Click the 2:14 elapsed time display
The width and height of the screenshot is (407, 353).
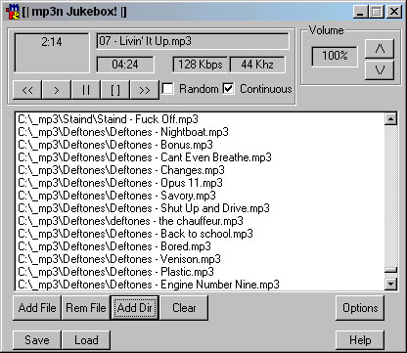pos(52,53)
